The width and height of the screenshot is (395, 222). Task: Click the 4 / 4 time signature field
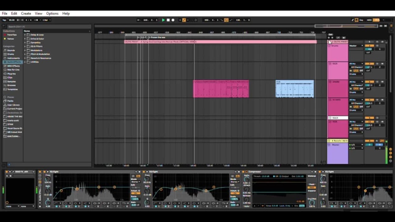point(28,20)
